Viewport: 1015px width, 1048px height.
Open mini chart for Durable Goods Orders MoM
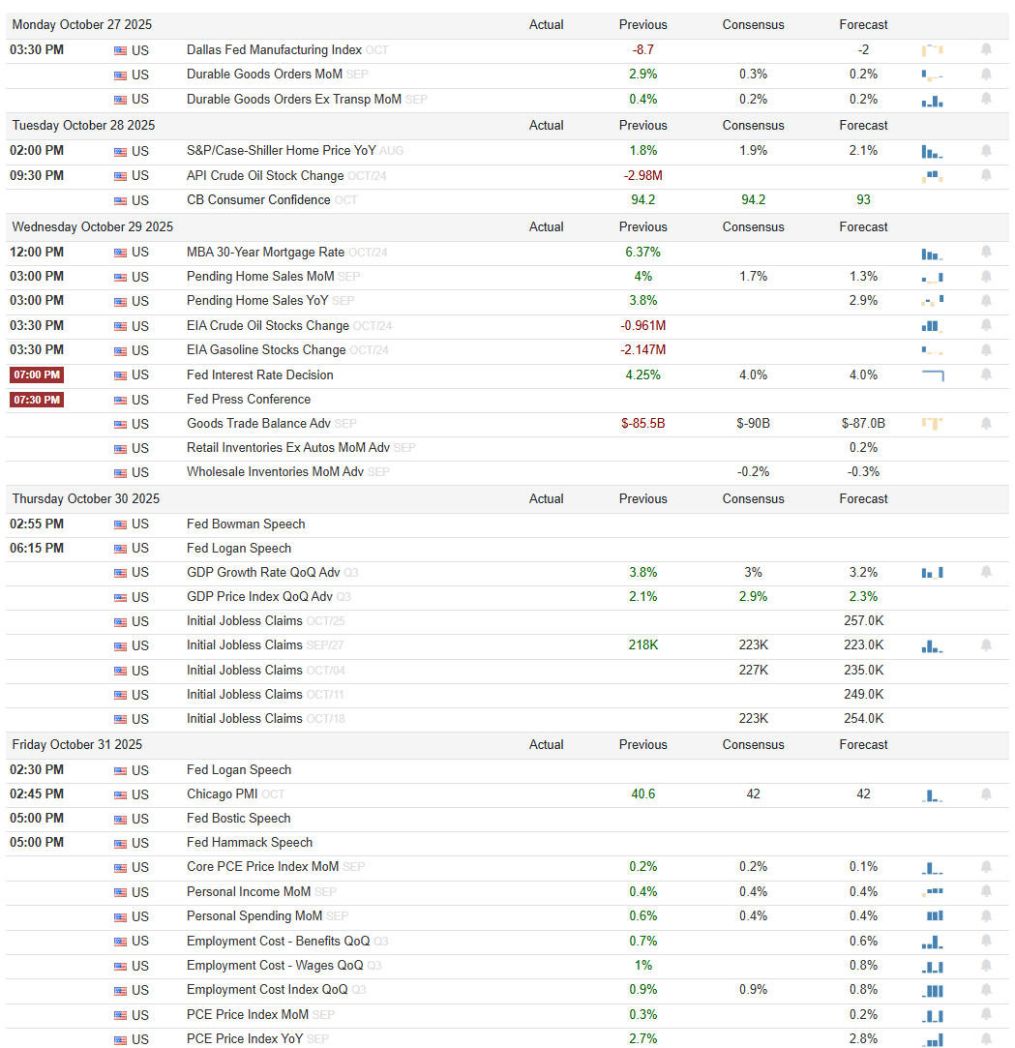coord(932,75)
